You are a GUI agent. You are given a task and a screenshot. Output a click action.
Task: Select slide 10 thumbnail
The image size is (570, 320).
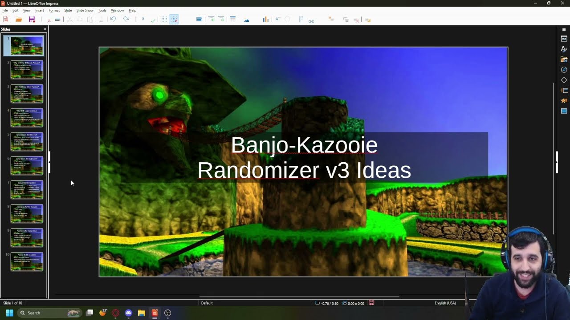(27, 262)
